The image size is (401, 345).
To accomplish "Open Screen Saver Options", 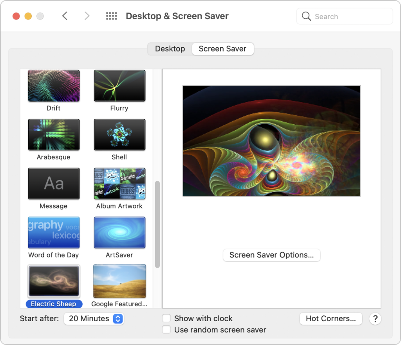I will click(x=271, y=255).
